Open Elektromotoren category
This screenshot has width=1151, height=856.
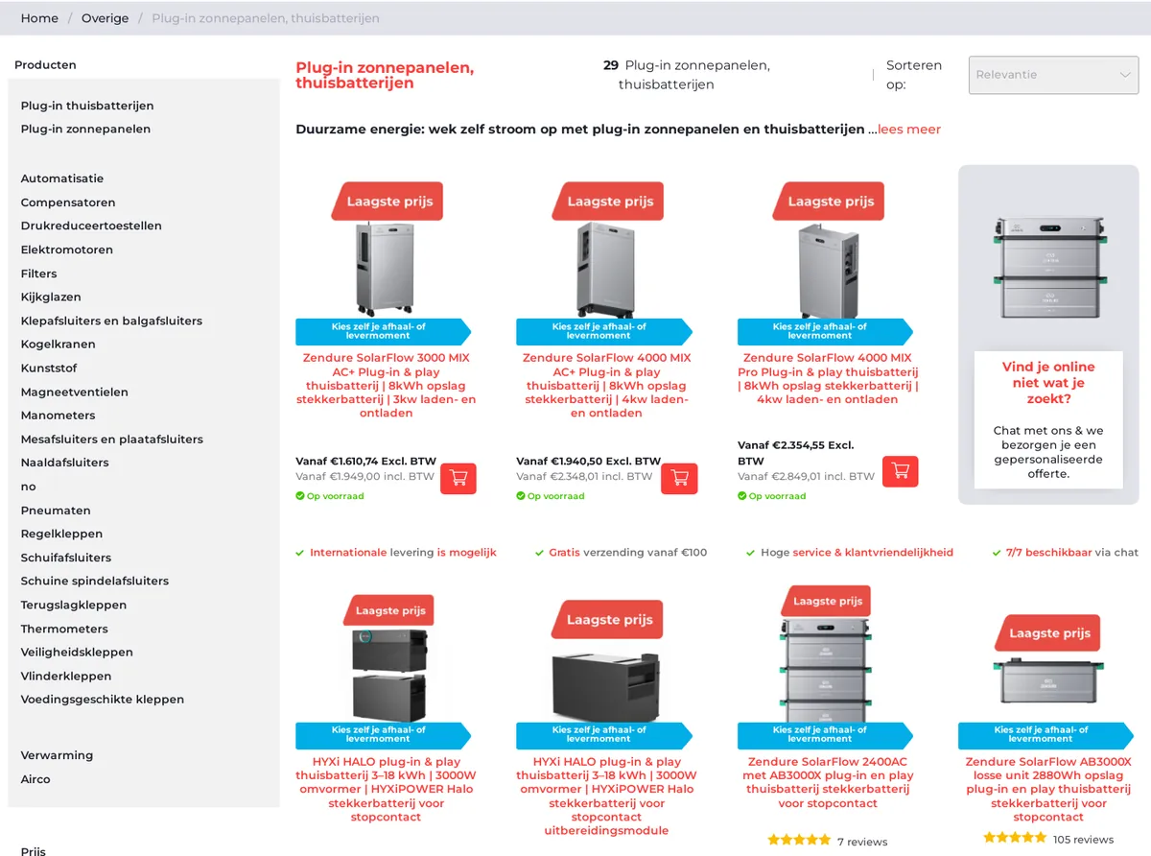(x=67, y=250)
